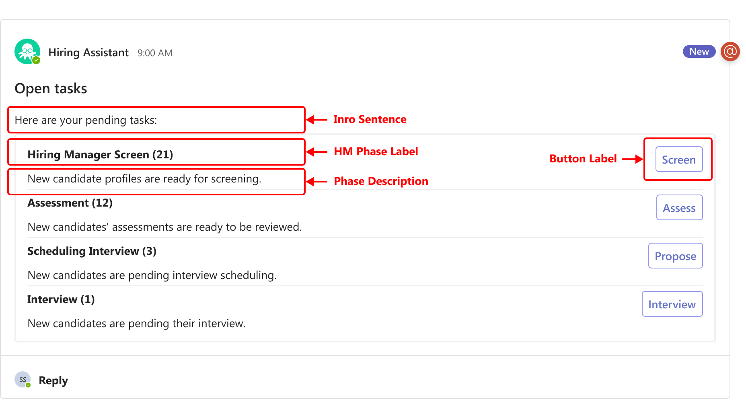Open the Reply field
Image resolution: width=746 pixels, height=418 pixels.
tap(53, 380)
